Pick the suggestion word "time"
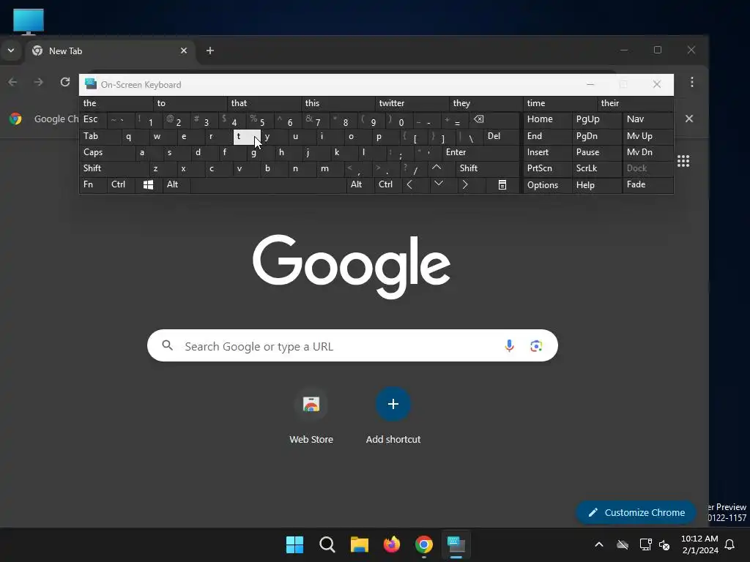 [x=560, y=103]
